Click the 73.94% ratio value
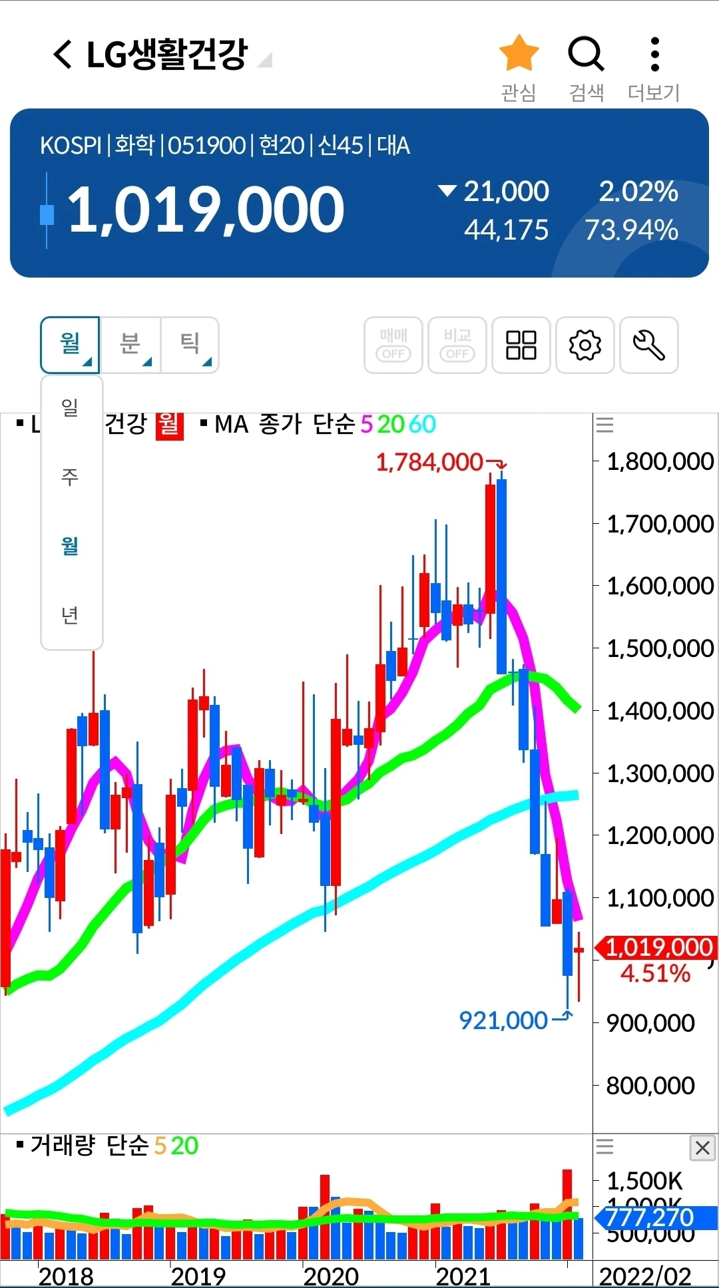The image size is (719, 1288). (x=632, y=230)
